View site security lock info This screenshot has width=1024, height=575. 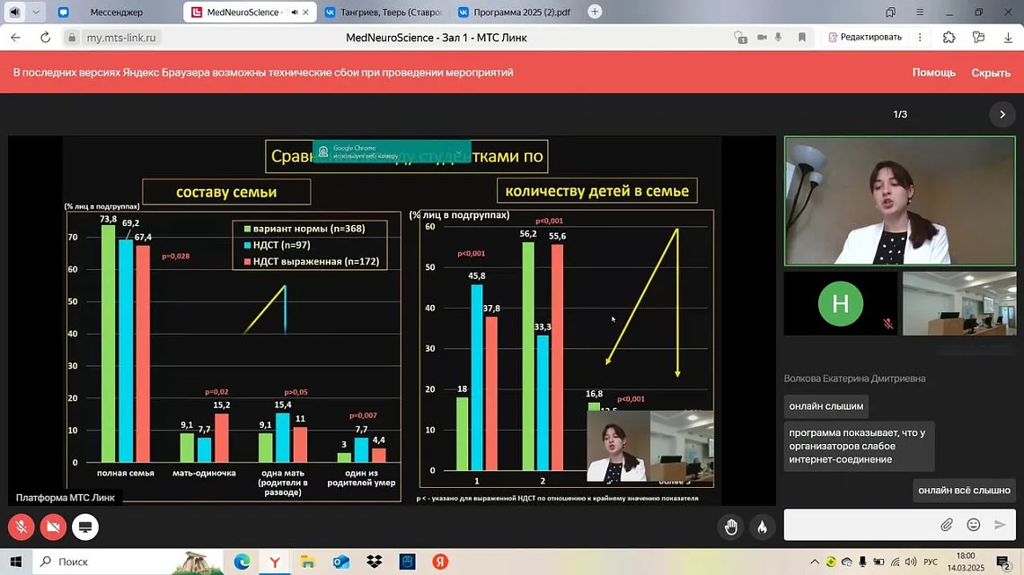click(72, 37)
